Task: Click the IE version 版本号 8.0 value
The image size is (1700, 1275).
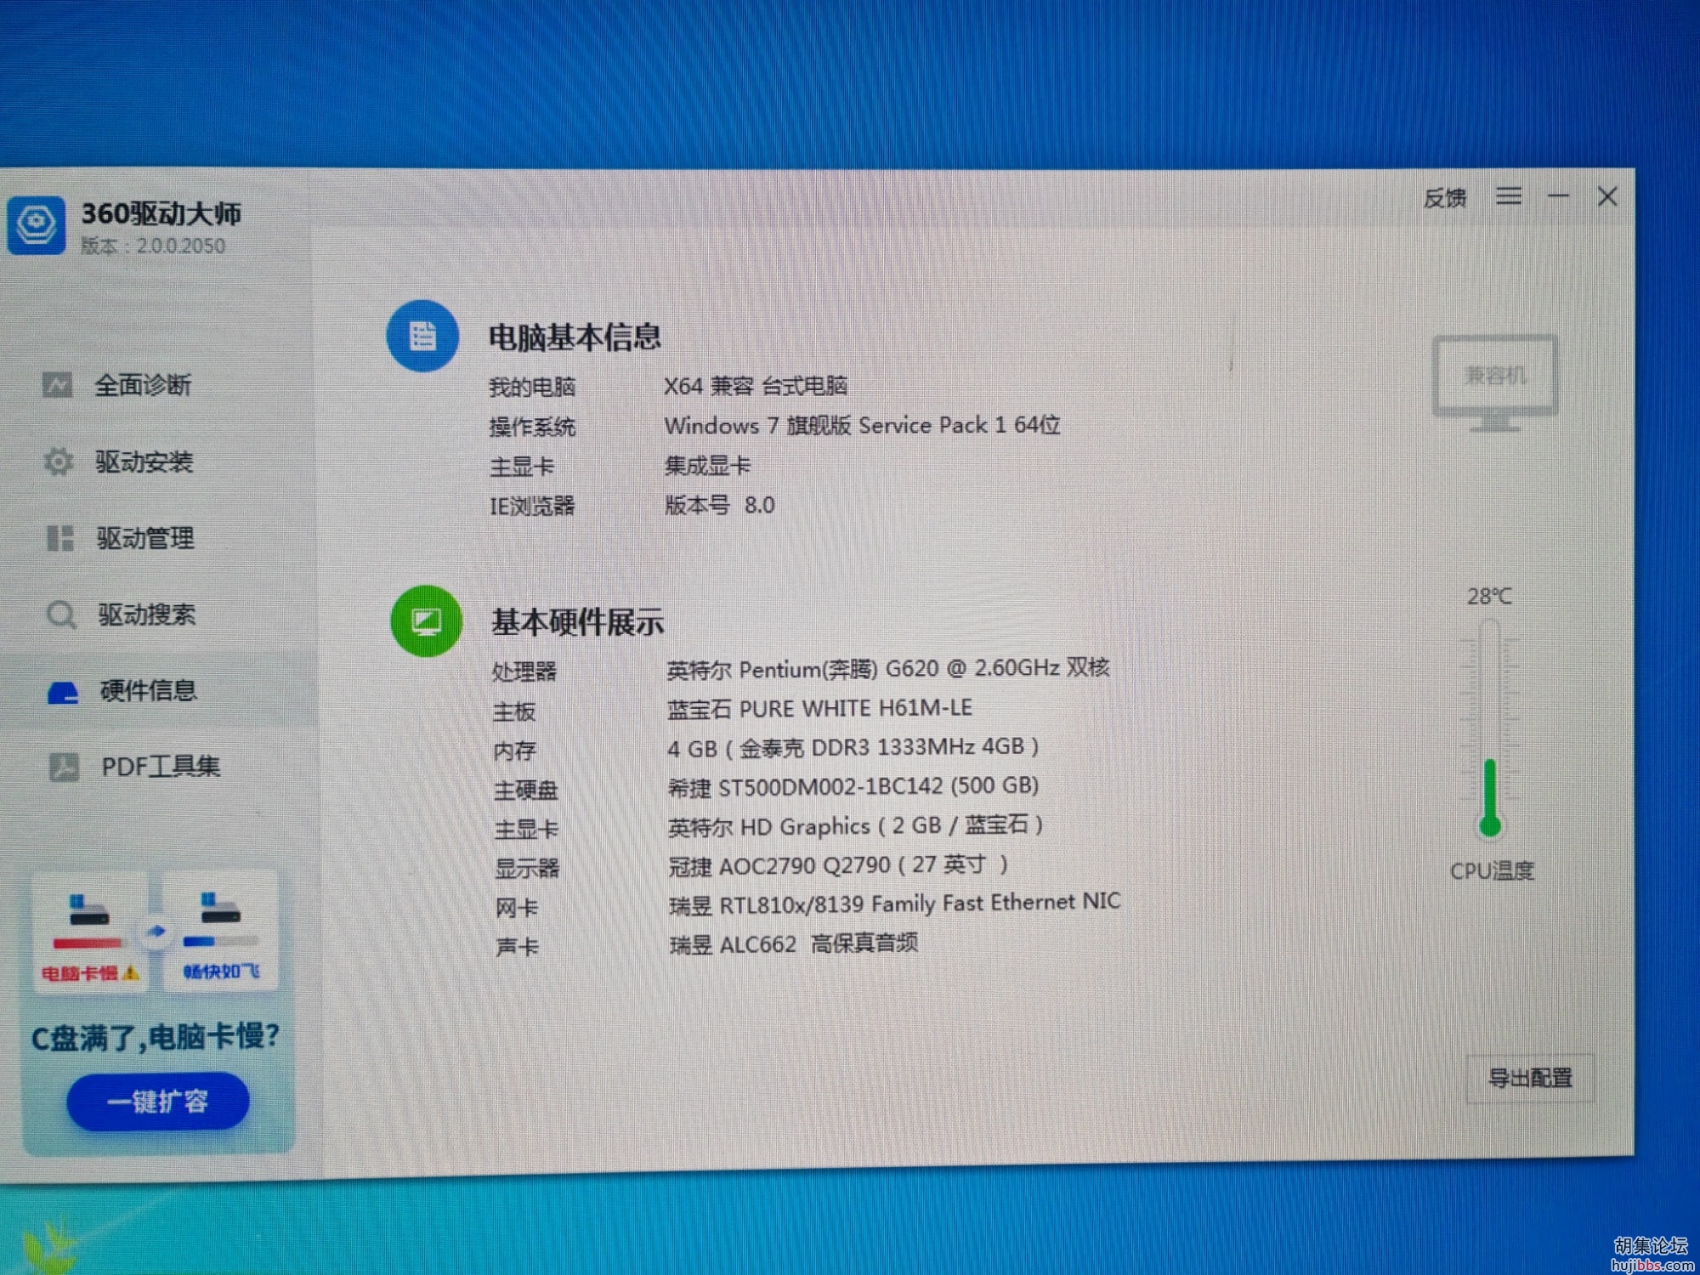Action: [719, 505]
